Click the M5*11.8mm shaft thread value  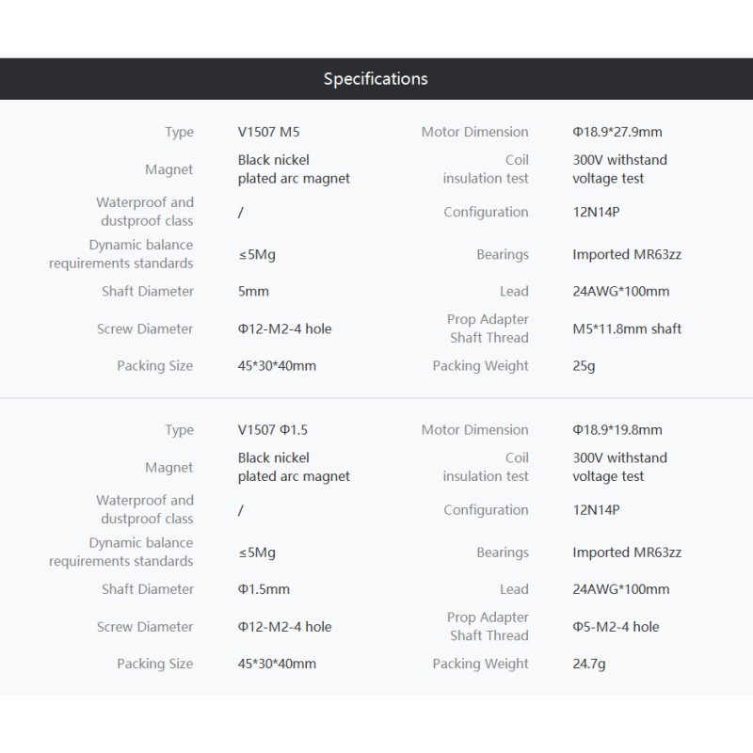coord(627,328)
